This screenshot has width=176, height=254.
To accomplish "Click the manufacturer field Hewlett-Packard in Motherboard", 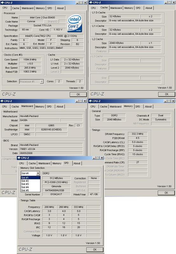I will point(51,116).
